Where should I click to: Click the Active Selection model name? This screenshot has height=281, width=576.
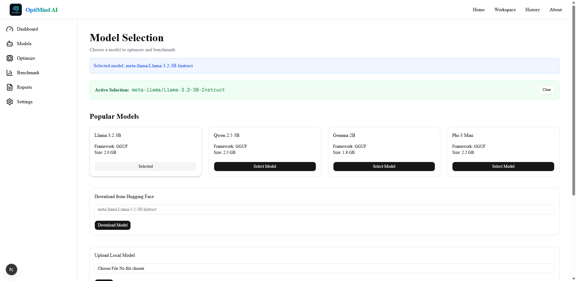click(178, 90)
